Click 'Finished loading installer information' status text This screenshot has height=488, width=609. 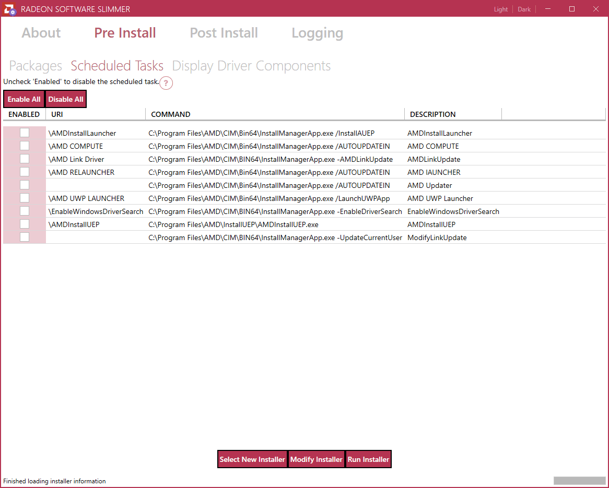54,481
